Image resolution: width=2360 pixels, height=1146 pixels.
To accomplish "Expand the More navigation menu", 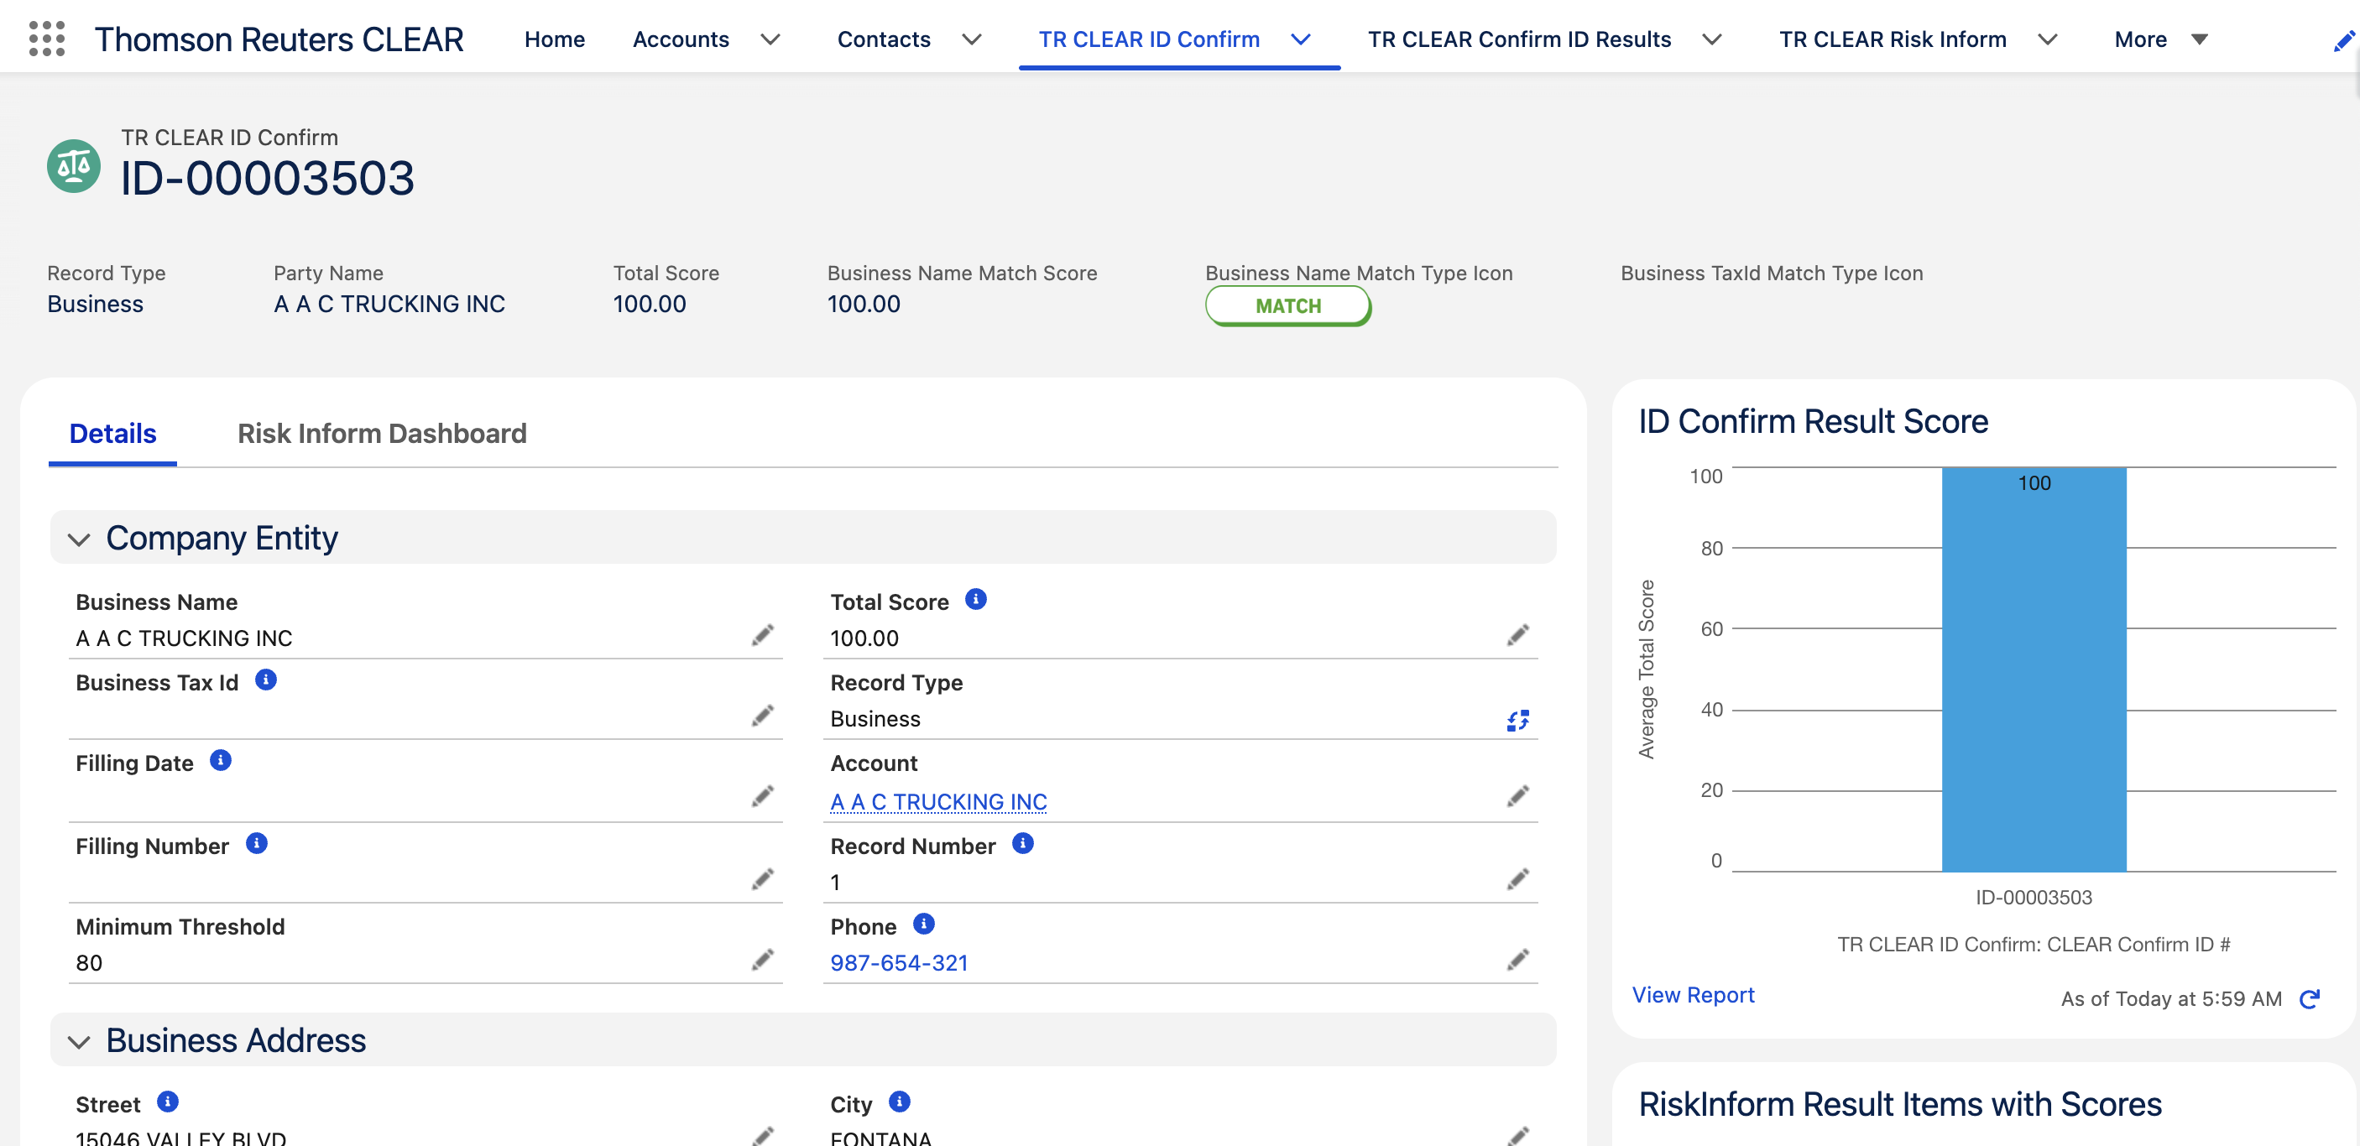I will (x=2161, y=39).
